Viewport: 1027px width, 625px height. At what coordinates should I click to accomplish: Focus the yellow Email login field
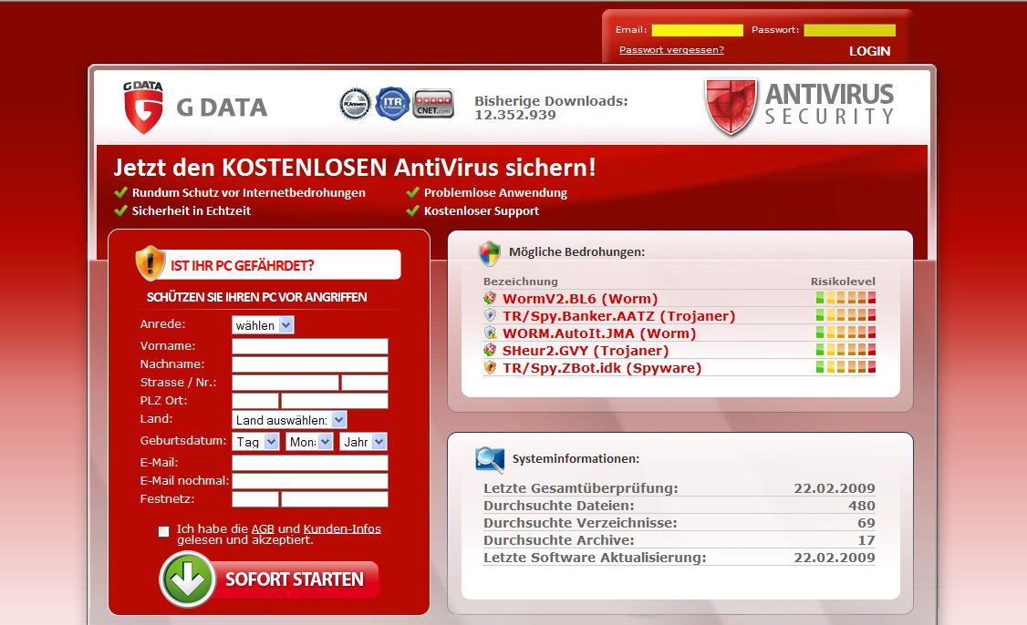pos(698,30)
